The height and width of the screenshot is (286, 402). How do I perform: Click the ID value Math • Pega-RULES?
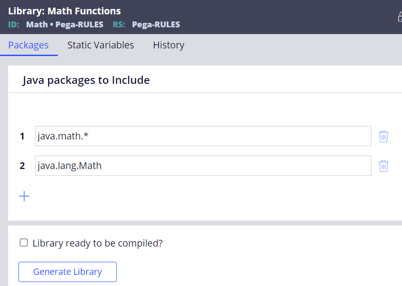(x=65, y=24)
